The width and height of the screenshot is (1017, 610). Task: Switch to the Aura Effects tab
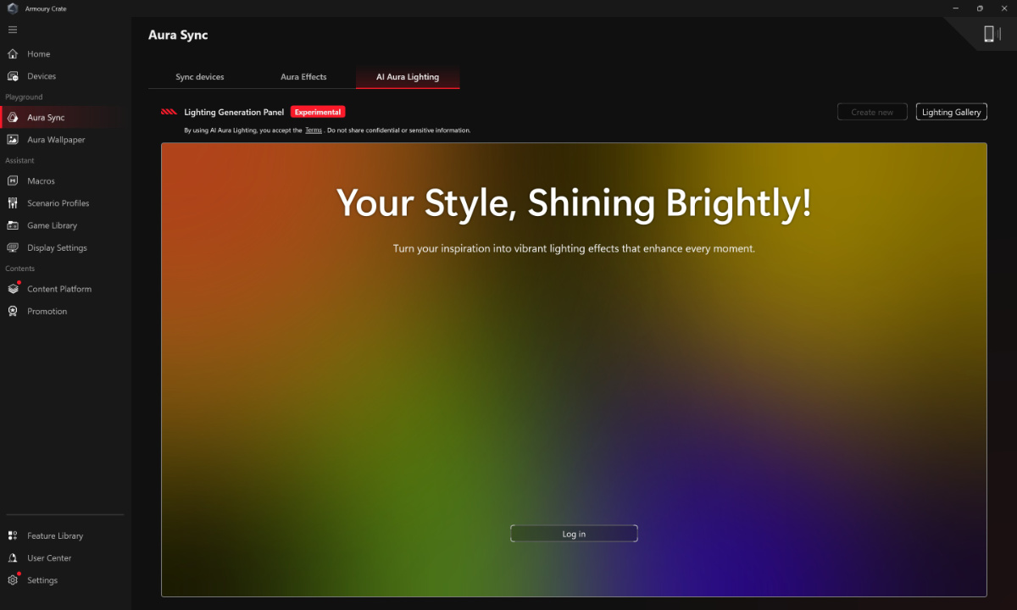(303, 77)
